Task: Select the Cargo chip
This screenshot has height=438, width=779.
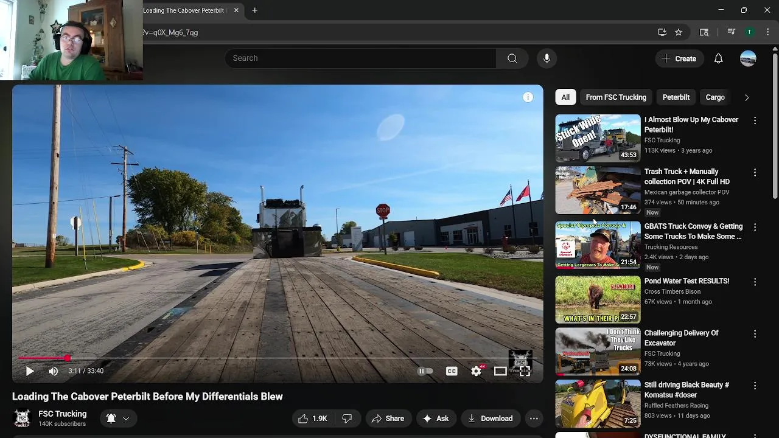Action: [x=715, y=97]
